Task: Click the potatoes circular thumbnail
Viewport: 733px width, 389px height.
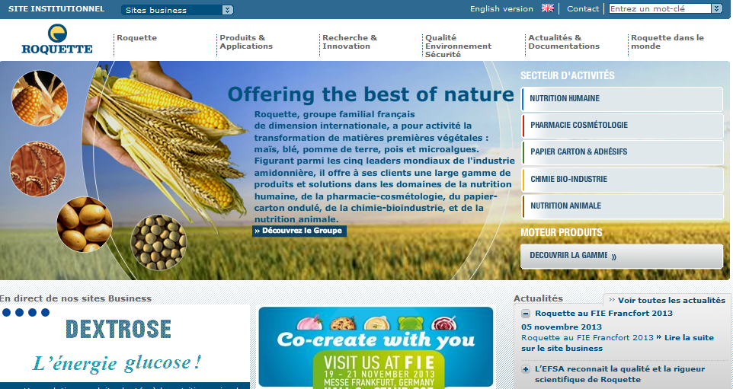Action: [x=85, y=225]
